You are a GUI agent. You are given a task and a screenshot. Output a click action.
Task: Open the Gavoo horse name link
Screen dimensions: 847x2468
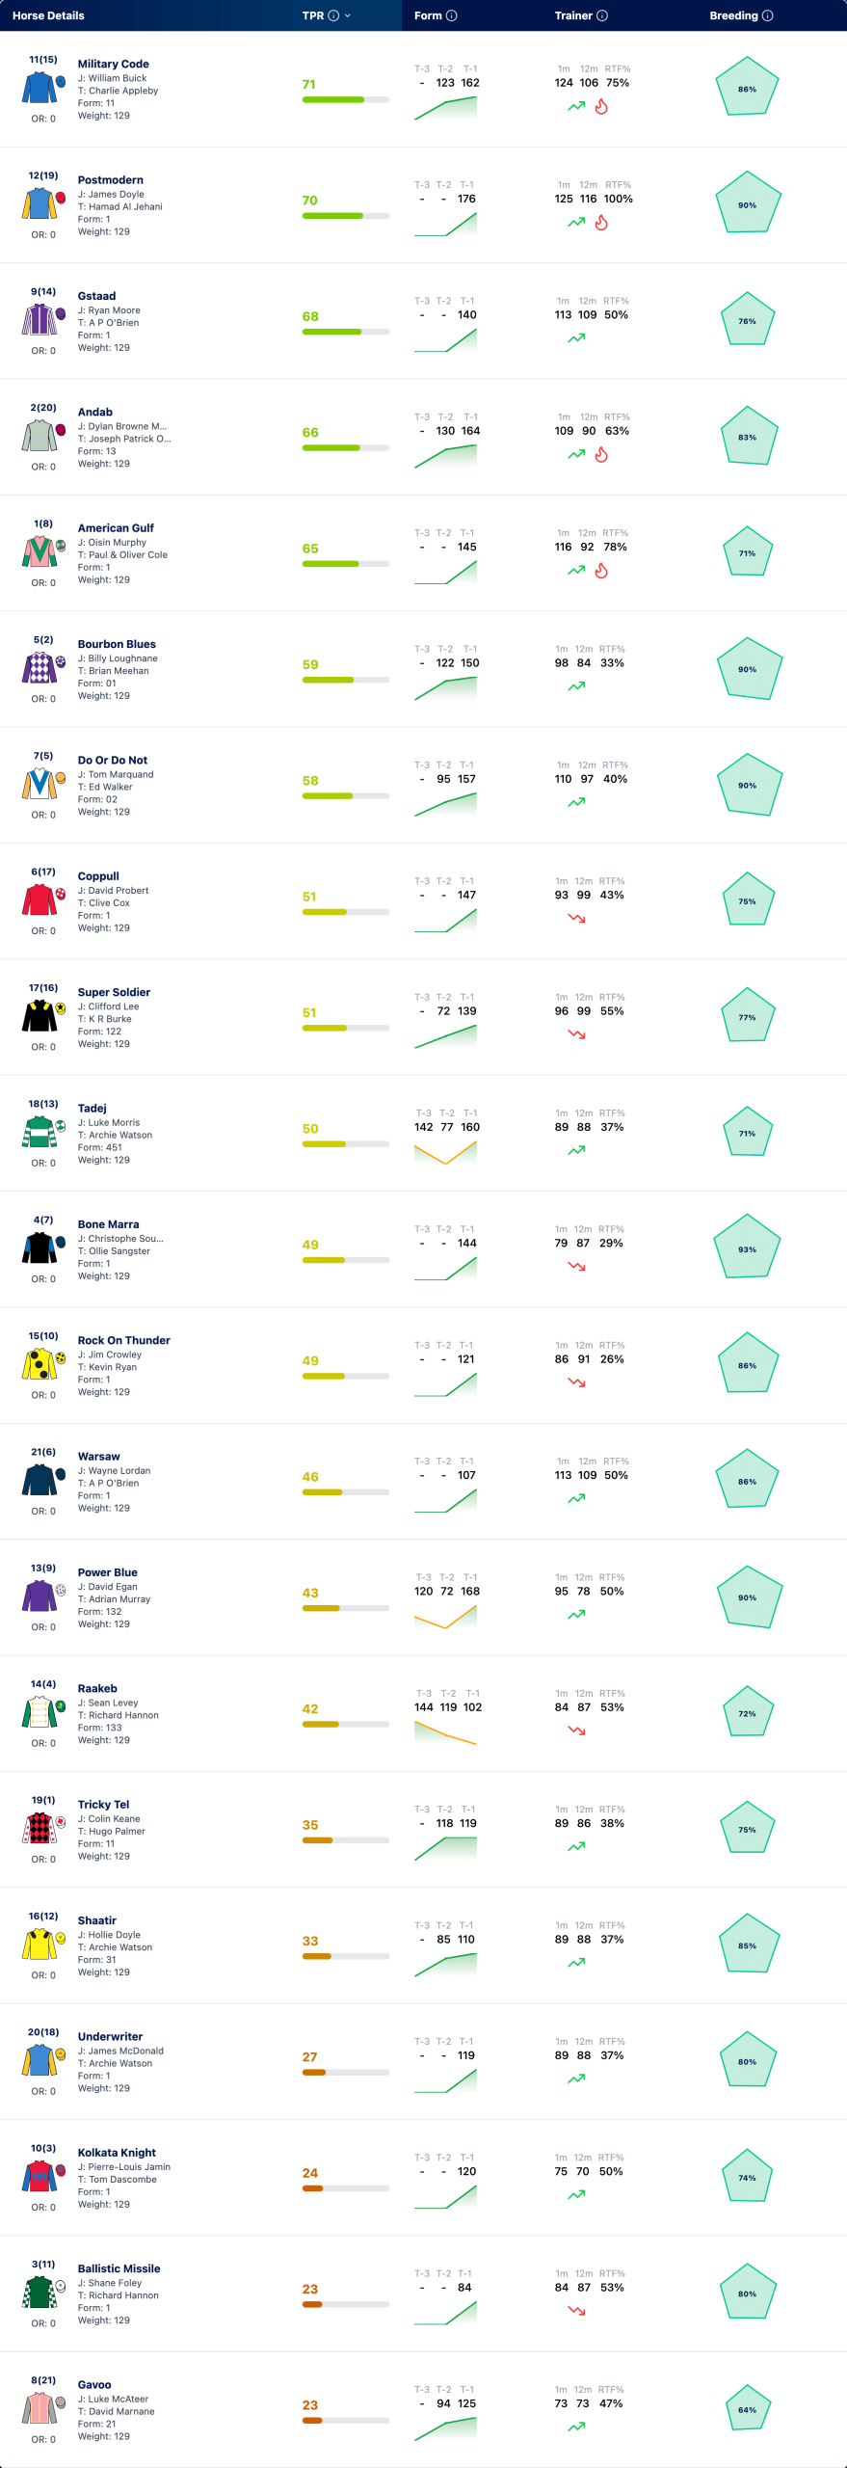pos(94,2384)
